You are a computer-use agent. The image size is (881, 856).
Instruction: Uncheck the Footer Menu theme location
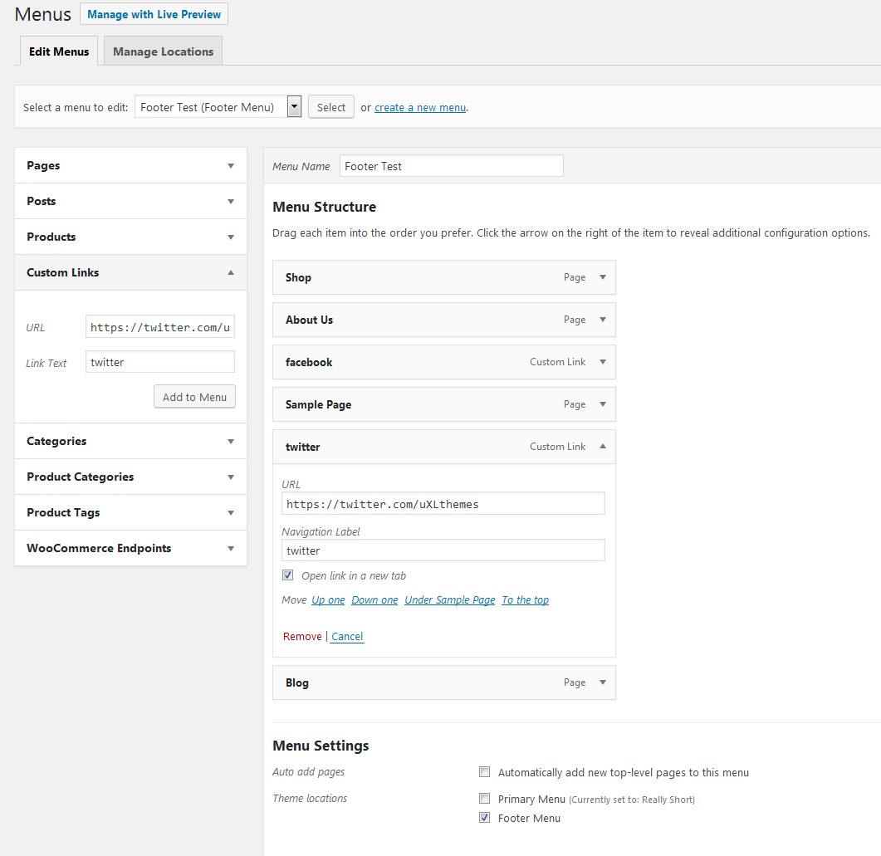(484, 818)
